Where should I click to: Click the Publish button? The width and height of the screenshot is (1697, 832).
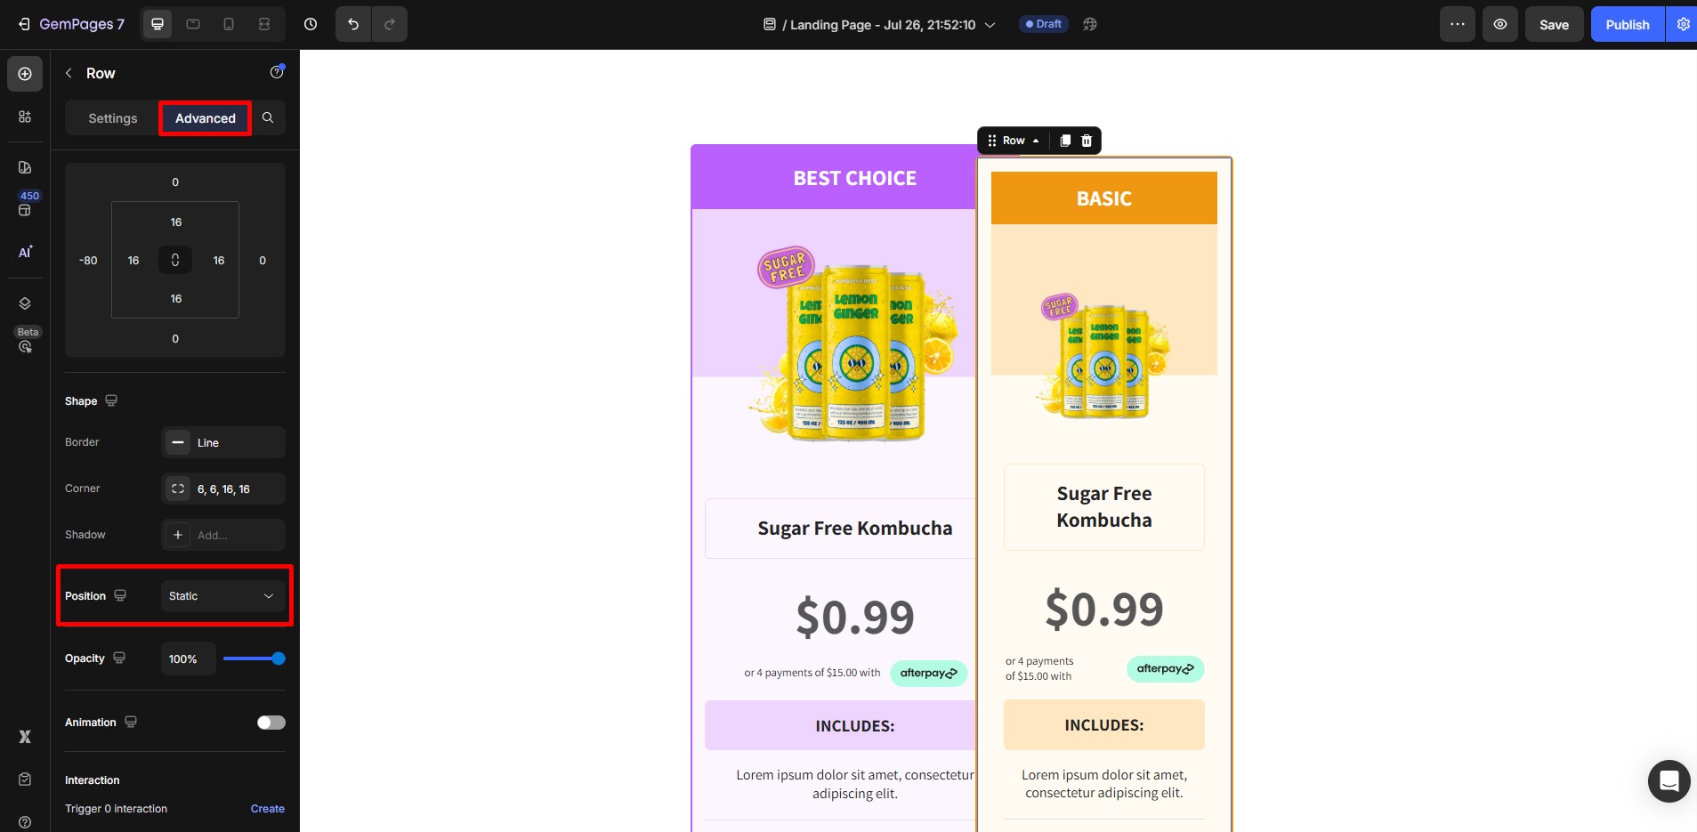pyautogui.click(x=1628, y=24)
